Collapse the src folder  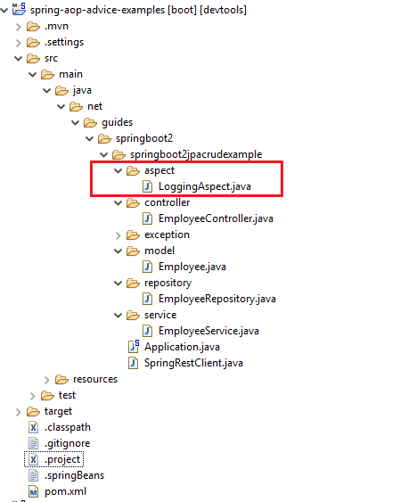(18, 58)
